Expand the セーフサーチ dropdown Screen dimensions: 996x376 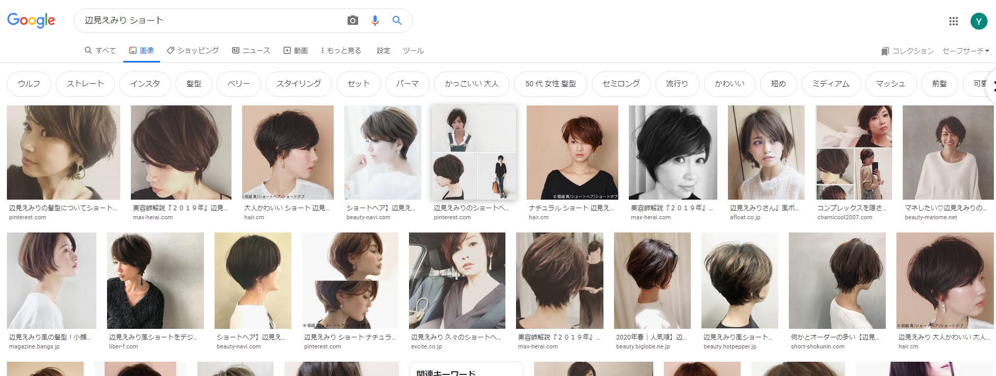[966, 51]
